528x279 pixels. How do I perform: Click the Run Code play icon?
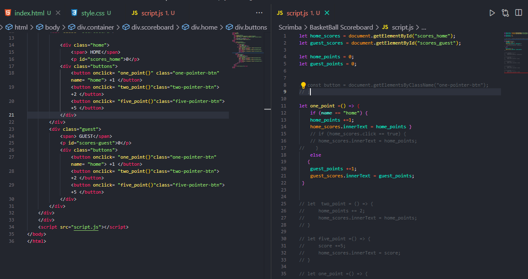[x=492, y=13]
